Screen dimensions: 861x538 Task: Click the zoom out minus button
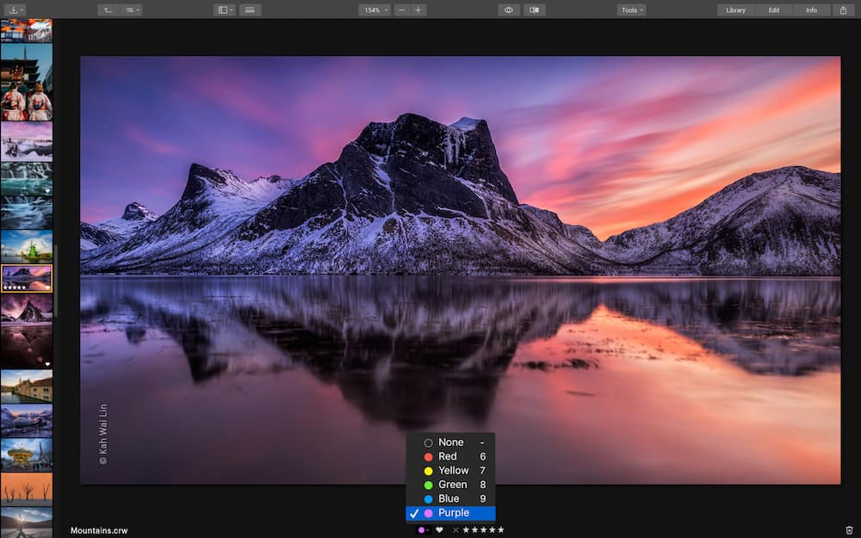401,9
